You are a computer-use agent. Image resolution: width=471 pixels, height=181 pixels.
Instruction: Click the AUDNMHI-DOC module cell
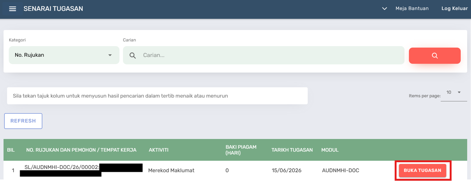(340, 170)
